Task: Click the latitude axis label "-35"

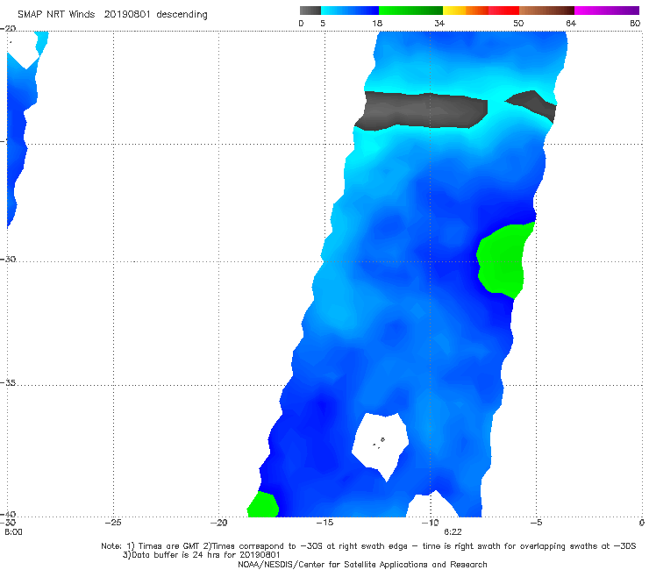Action: 8,383
